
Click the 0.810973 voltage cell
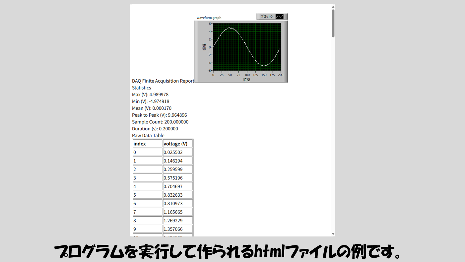(178, 203)
